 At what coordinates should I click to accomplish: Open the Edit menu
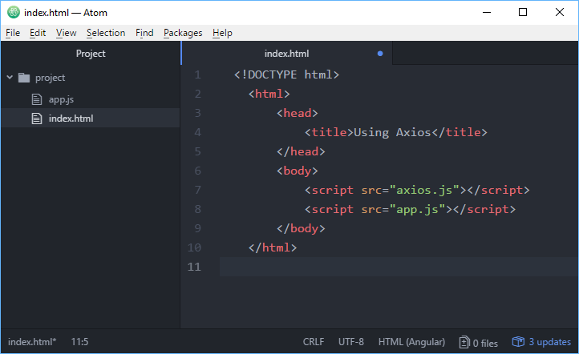[x=38, y=33]
